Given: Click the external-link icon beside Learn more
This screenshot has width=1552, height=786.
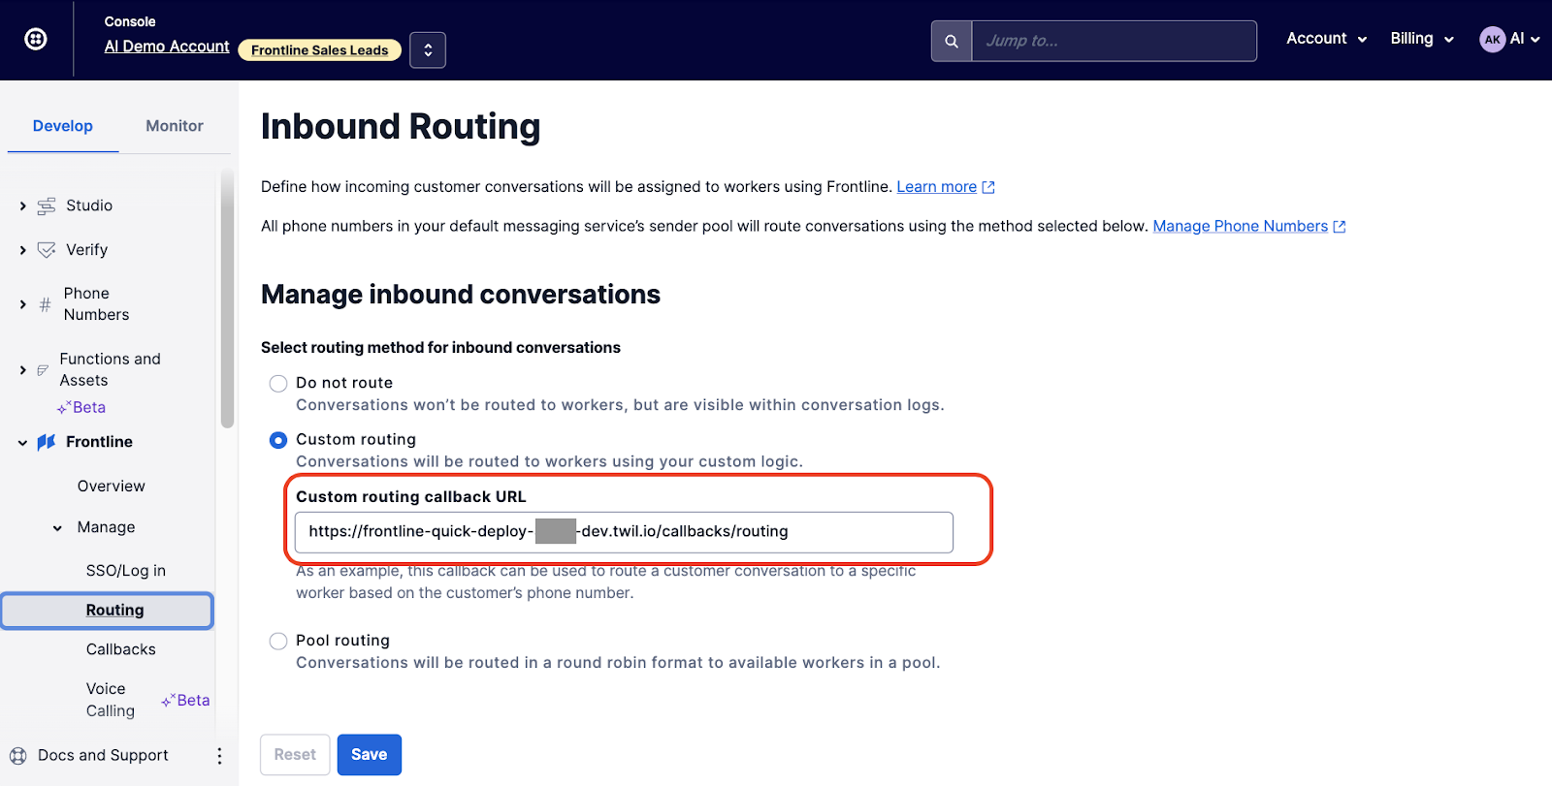Looking at the screenshot, I should [988, 187].
